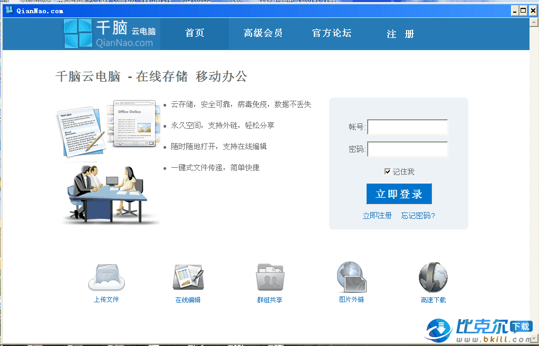Screen dimensions: 539x346
Task: Click the heading 千脑云电脑 - 在线存储 移动办公
Action: 151,76
